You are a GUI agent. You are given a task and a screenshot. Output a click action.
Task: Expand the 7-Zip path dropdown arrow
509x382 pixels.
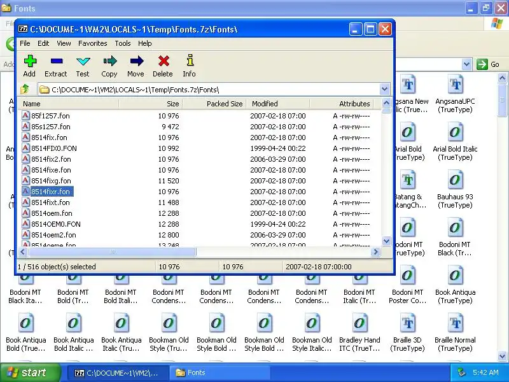[x=384, y=89]
